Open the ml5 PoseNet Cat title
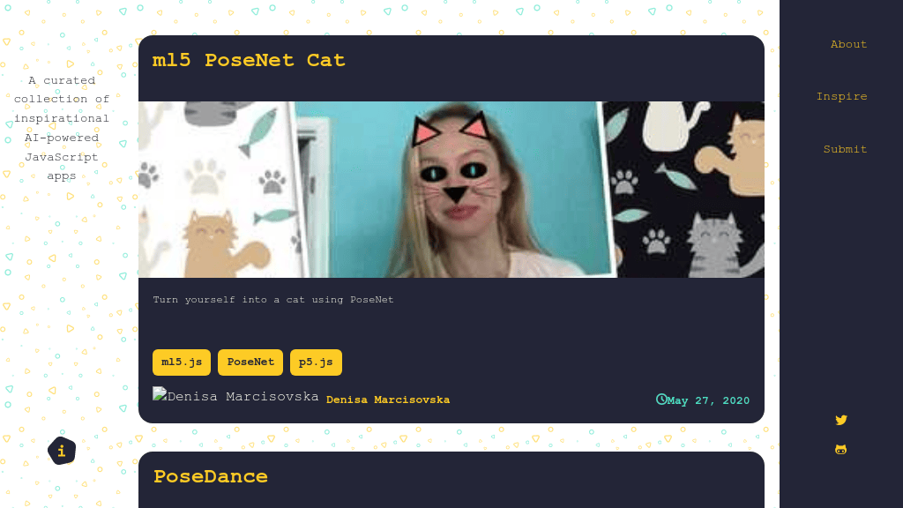The width and height of the screenshot is (903, 508). click(249, 60)
